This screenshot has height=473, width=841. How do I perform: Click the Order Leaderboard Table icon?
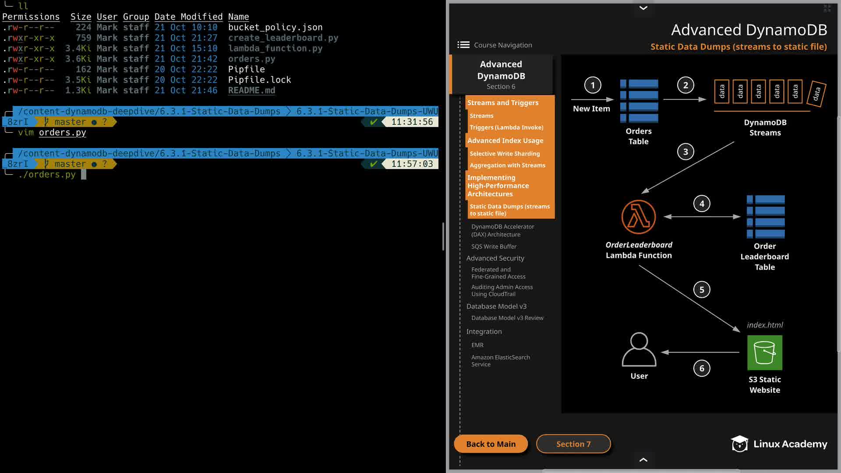(x=765, y=217)
